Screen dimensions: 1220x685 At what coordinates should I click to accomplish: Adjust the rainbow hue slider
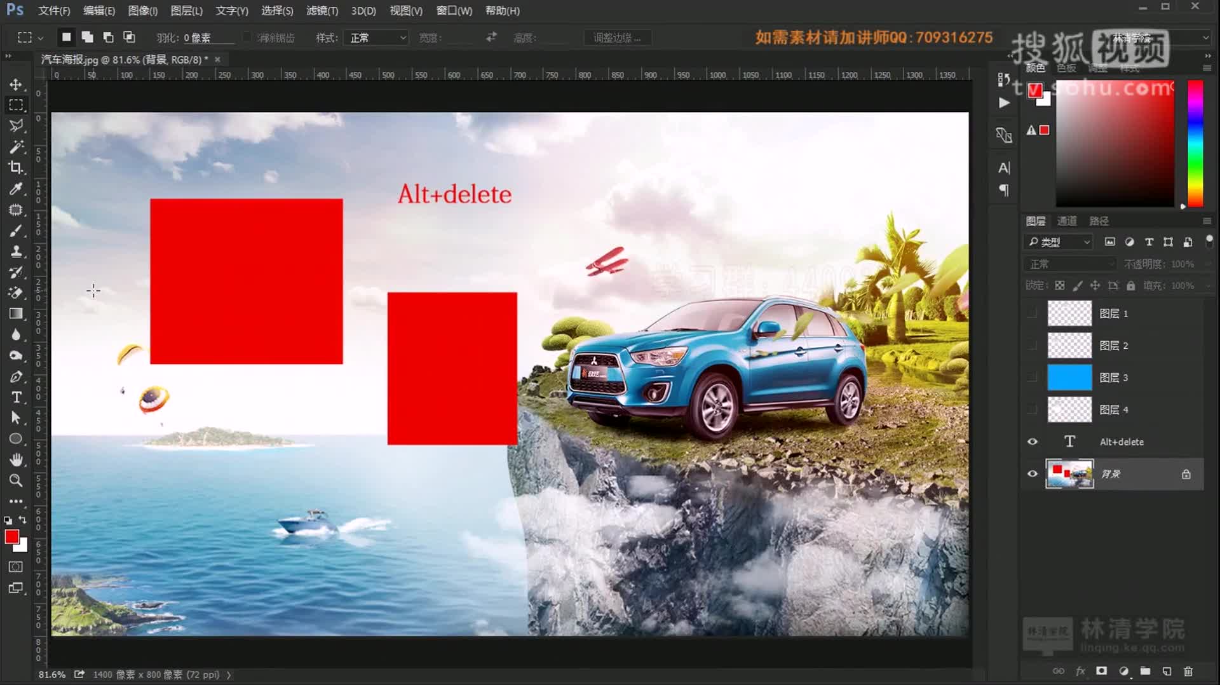click(x=1195, y=144)
